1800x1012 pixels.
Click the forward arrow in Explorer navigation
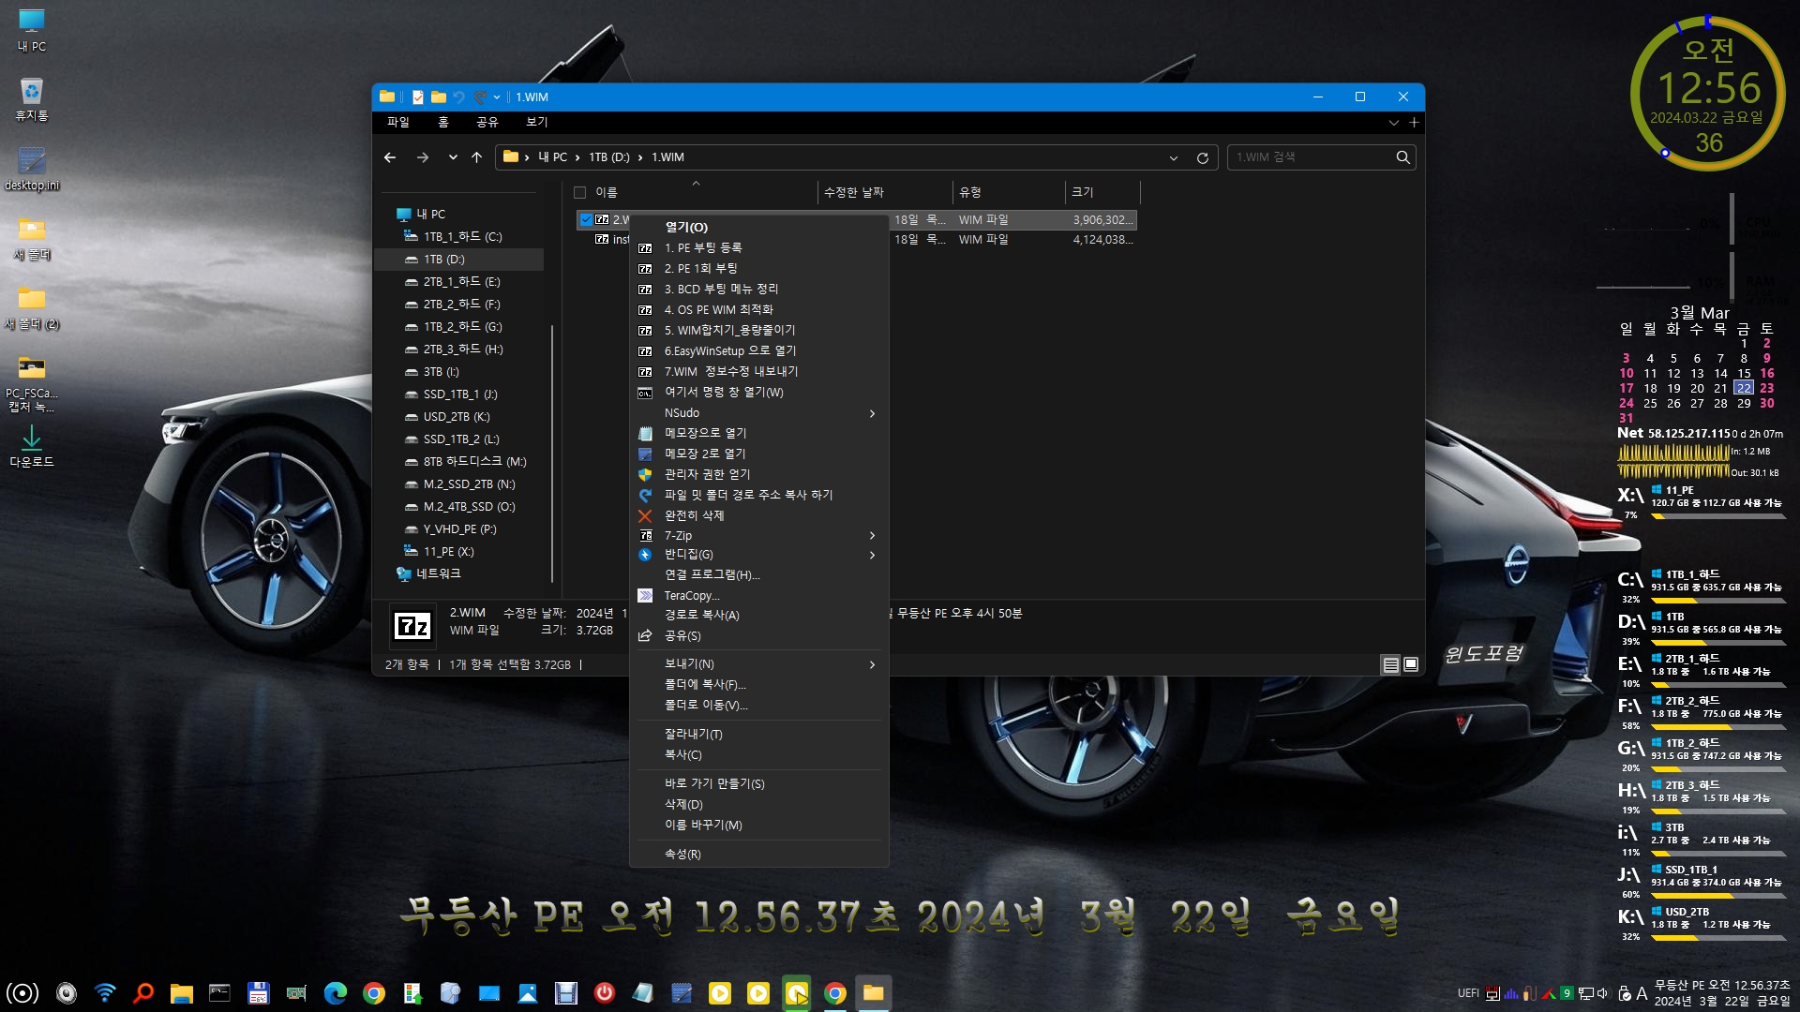click(x=423, y=157)
